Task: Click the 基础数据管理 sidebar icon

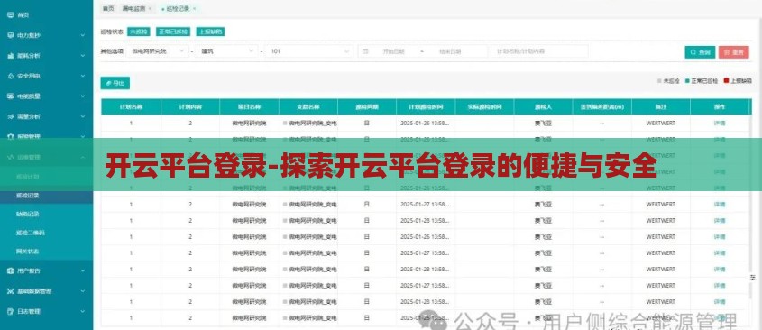Action: (10, 291)
